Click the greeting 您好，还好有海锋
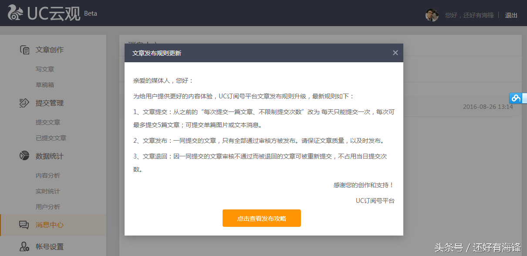Screen dimensions: 527x256 tap(470, 15)
